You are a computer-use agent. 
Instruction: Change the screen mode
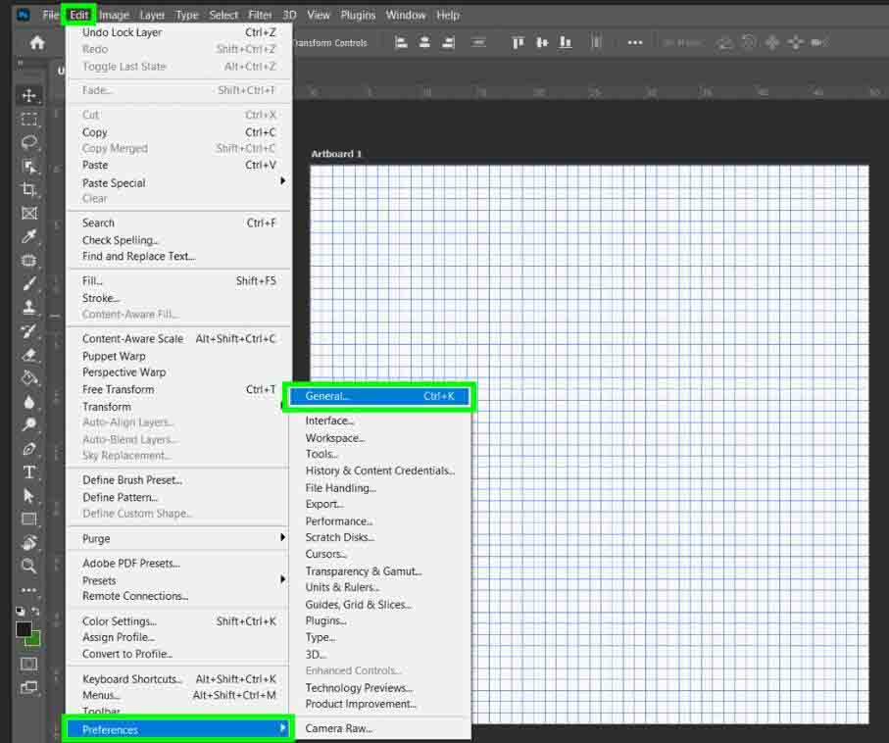pyautogui.click(x=29, y=688)
